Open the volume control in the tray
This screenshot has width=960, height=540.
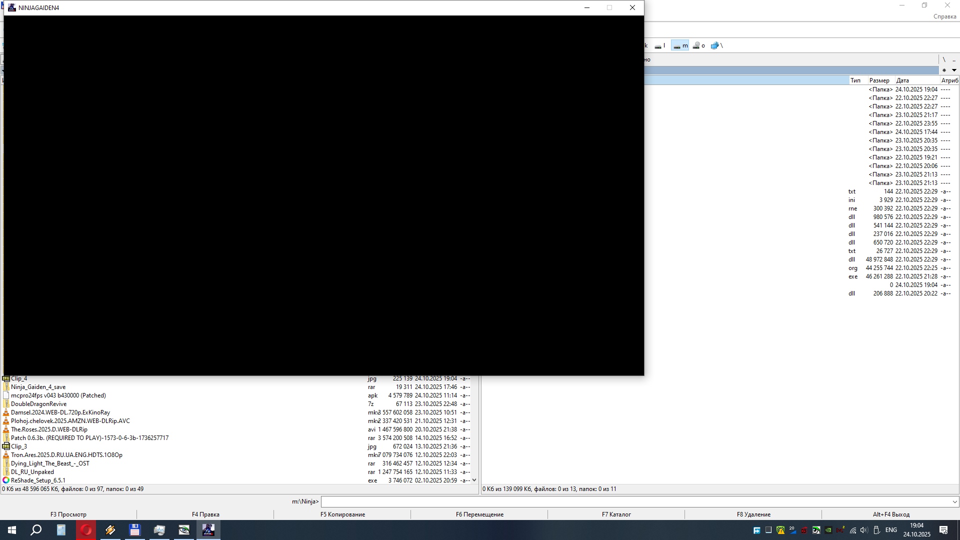(x=864, y=530)
